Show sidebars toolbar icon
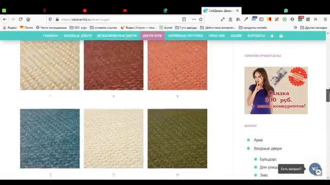The width and height of the screenshot is (330, 185). (x=261, y=20)
